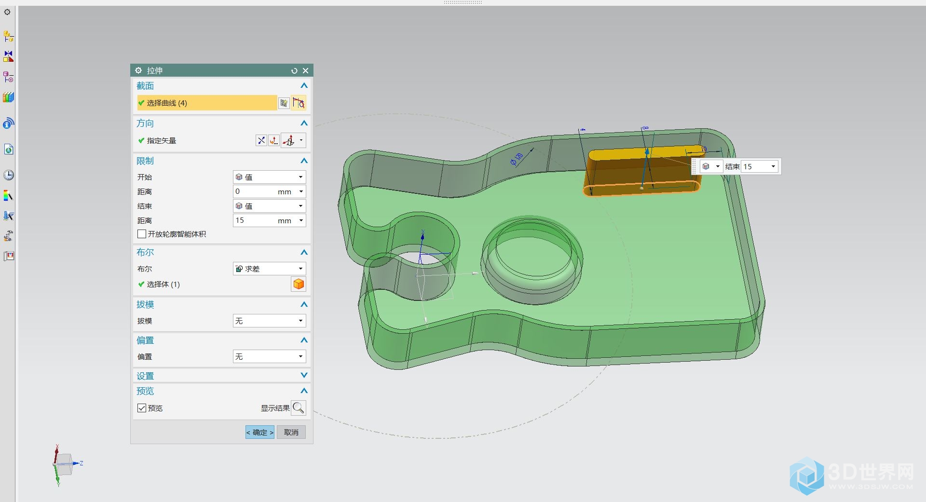Open the Web Browser sidebar icon
Viewport: 926px width, 502px height.
[8, 149]
